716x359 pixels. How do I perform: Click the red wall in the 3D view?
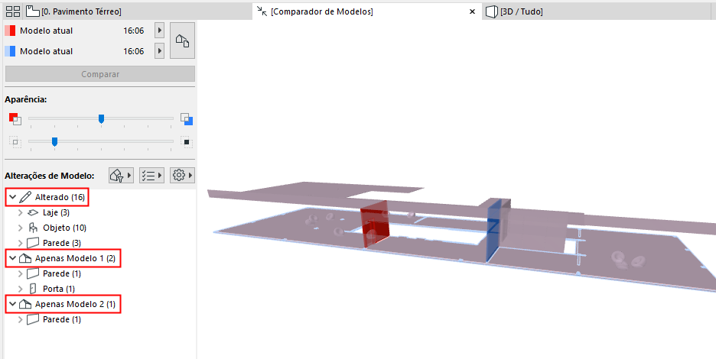[x=376, y=224]
